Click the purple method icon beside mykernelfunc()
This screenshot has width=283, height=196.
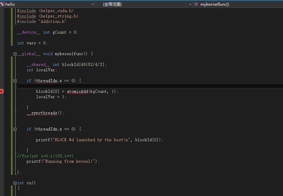(x=196, y=4)
